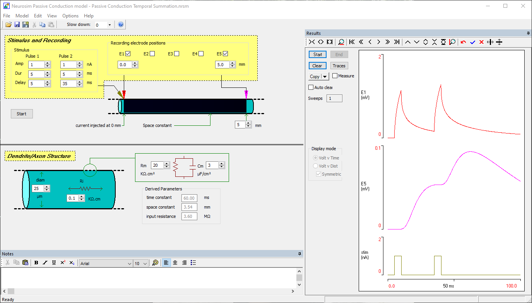Click the Start button in Stimulus and Recording panel

(21, 113)
